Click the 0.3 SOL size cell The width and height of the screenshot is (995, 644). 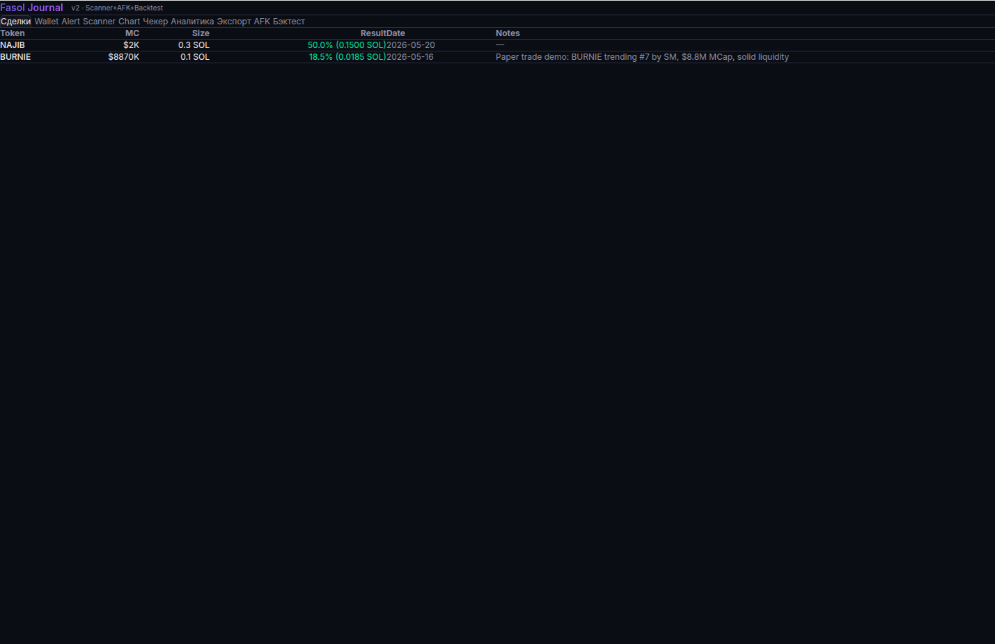tap(194, 45)
